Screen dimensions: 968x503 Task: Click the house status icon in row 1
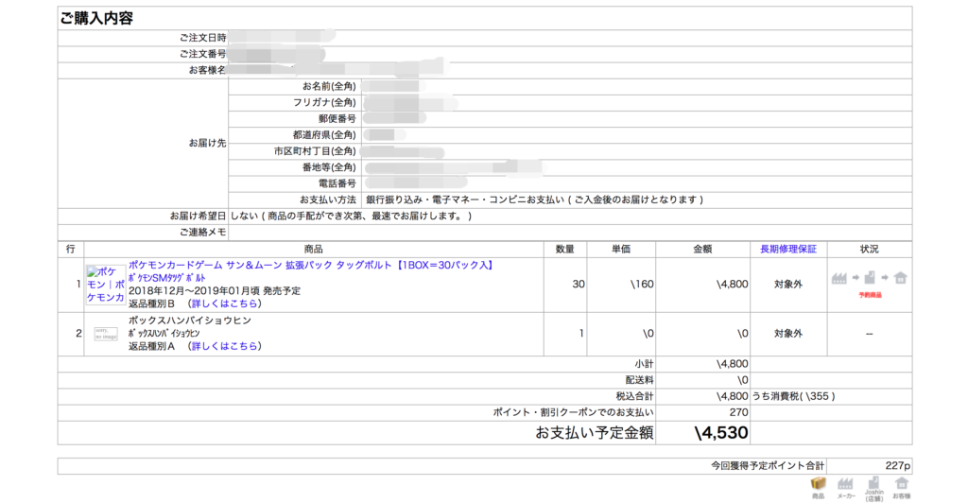point(901,278)
